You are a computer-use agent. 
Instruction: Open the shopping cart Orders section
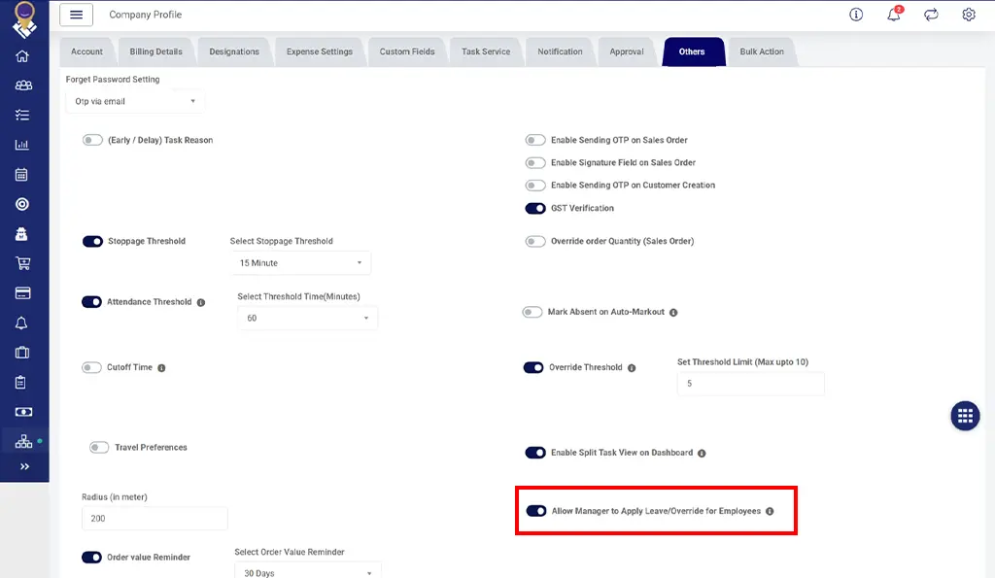click(x=24, y=263)
